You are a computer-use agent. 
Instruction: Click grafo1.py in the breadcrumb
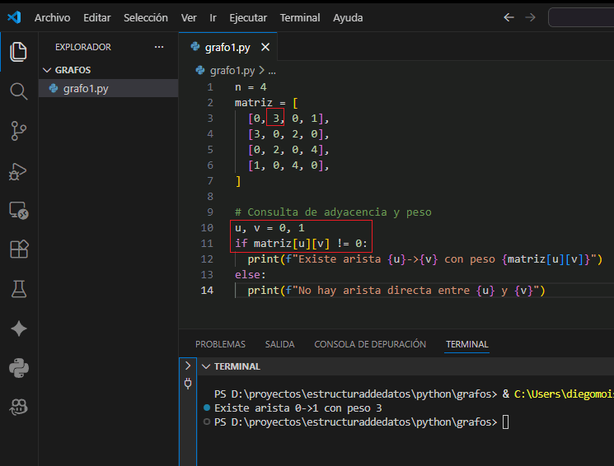[x=232, y=71]
